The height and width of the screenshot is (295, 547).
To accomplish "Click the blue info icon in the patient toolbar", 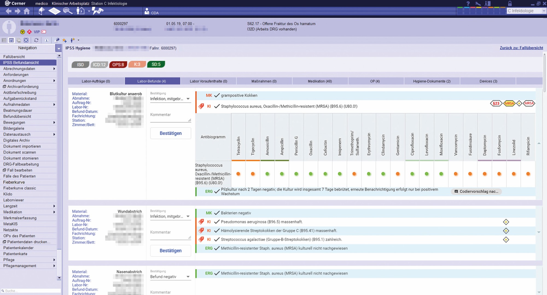I will pyautogui.click(x=47, y=40).
